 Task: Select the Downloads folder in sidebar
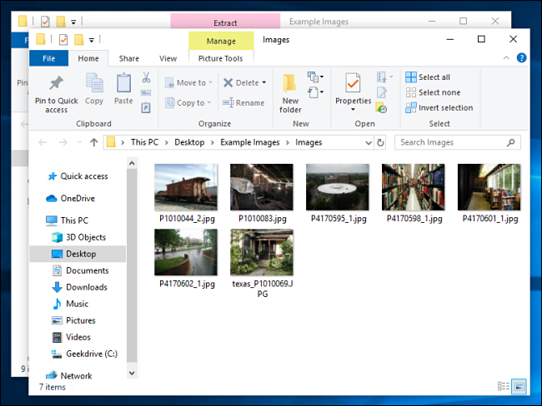pos(87,287)
